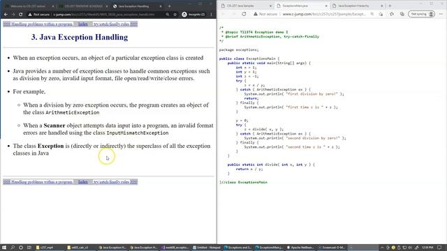The image size is (447, 251).
Task: Open Cortana from the taskbar
Action: click(x=21, y=248)
